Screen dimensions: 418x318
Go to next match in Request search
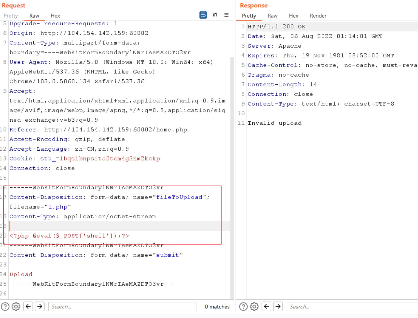pyautogui.click(x=40, y=307)
